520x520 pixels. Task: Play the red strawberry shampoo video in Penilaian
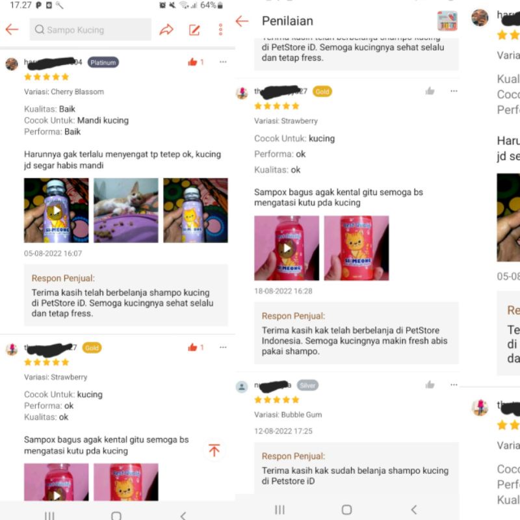pyautogui.click(x=287, y=248)
